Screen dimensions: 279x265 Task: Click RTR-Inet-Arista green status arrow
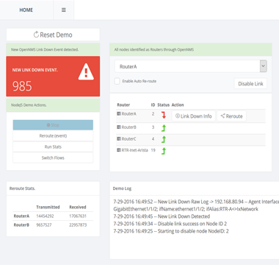(x=164, y=151)
